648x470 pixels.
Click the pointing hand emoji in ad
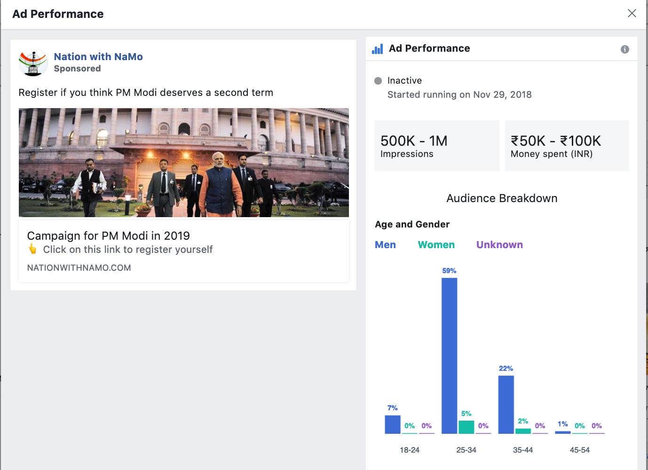click(x=32, y=249)
